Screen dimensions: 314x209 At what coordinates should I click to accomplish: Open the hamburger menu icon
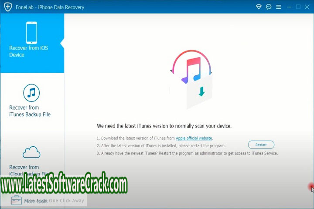[278, 7]
